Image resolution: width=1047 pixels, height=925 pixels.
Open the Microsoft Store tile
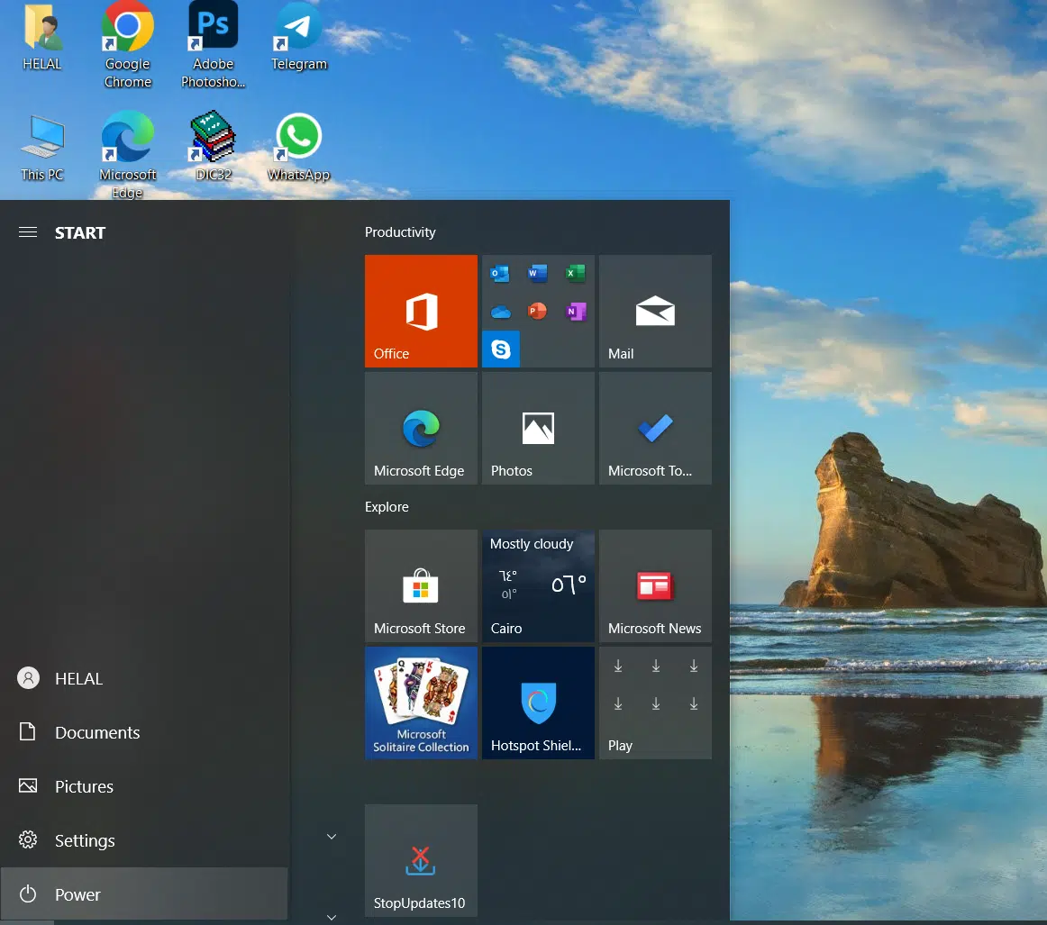[421, 586]
